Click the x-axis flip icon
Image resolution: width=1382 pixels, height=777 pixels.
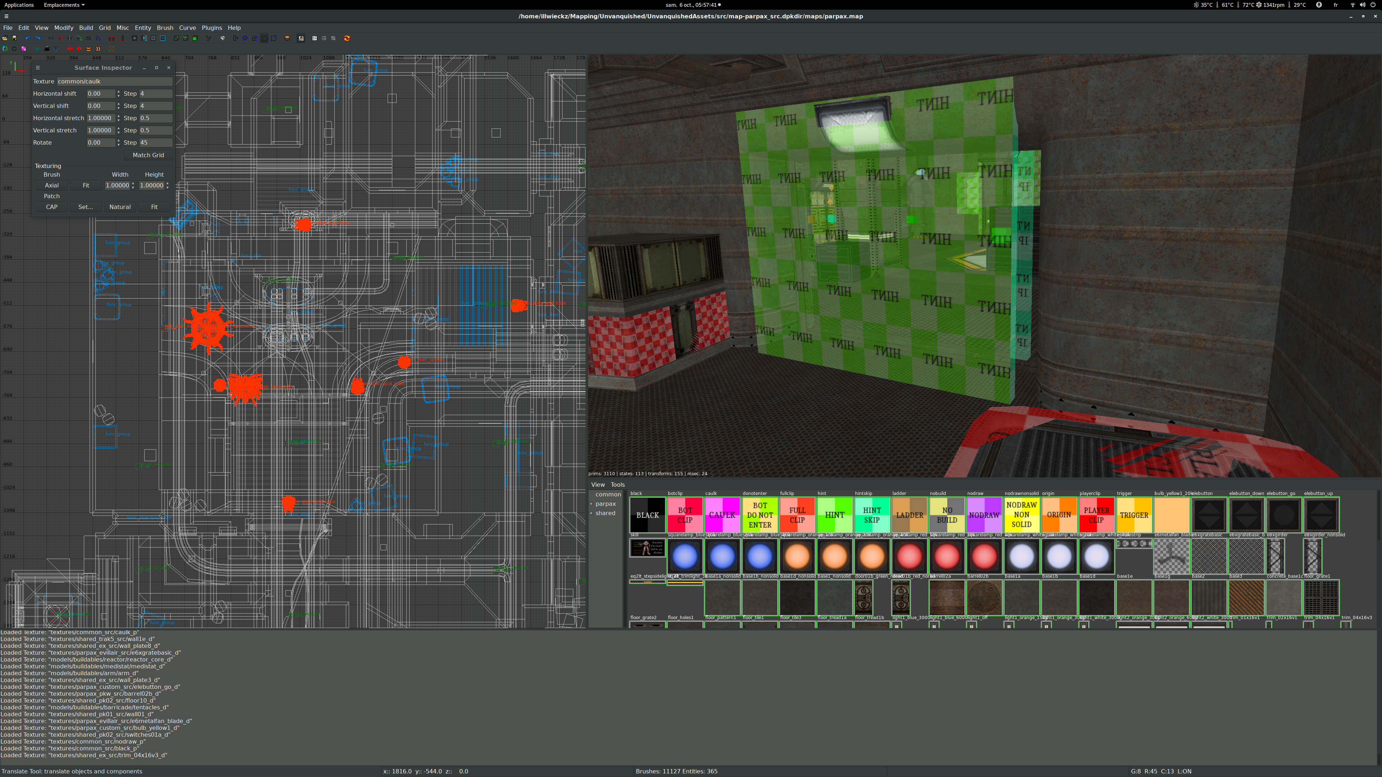[x=51, y=38]
